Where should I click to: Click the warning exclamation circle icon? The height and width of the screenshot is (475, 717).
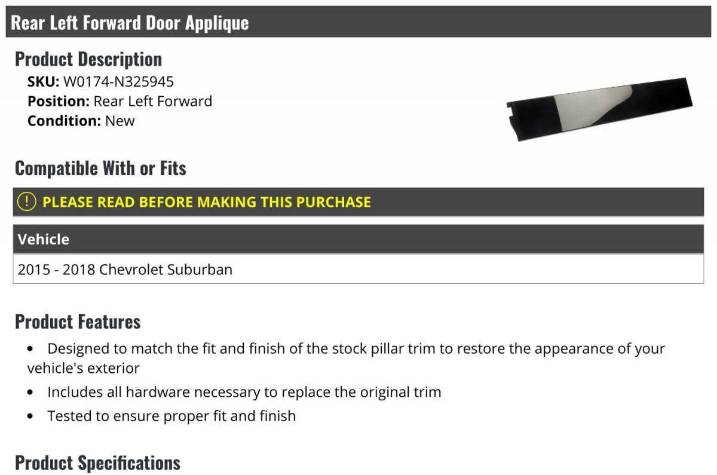(27, 202)
